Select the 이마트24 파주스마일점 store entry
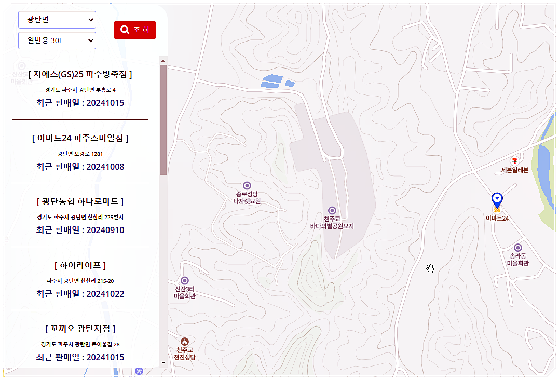This screenshot has width=559, height=380. tap(80, 152)
